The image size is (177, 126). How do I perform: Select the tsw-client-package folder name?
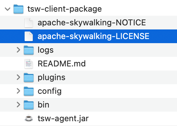click(x=65, y=9)
